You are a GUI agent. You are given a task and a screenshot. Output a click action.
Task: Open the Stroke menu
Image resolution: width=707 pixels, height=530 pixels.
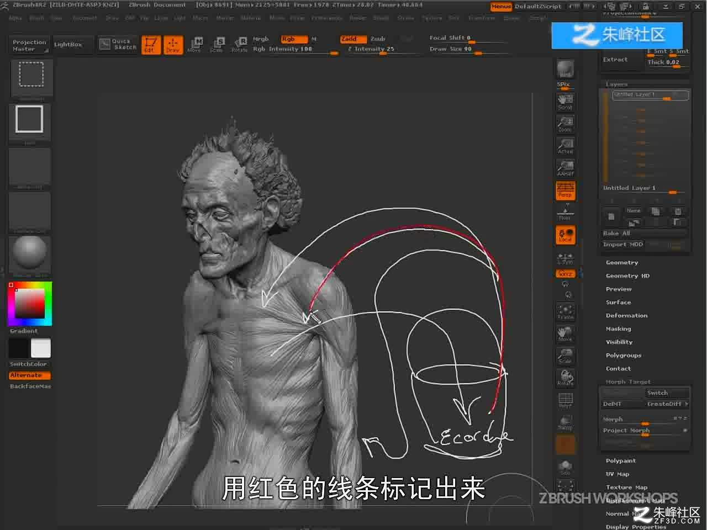coord(405,18)
